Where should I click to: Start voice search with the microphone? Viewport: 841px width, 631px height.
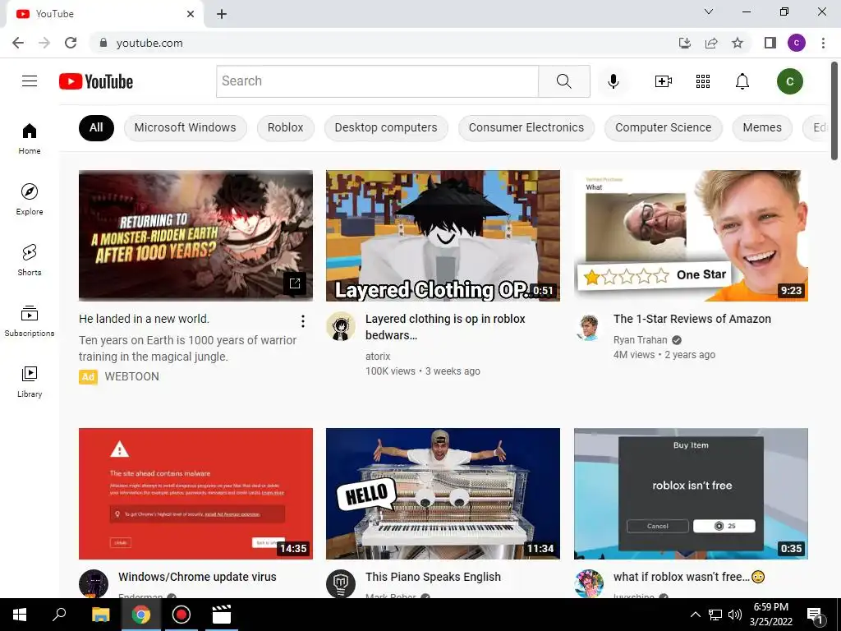point(613,81)
